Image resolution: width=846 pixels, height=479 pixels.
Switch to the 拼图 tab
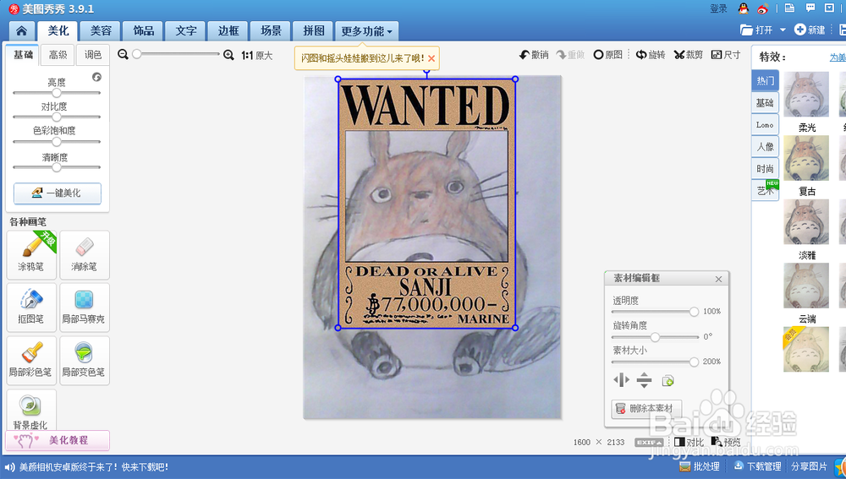[314, 30]
